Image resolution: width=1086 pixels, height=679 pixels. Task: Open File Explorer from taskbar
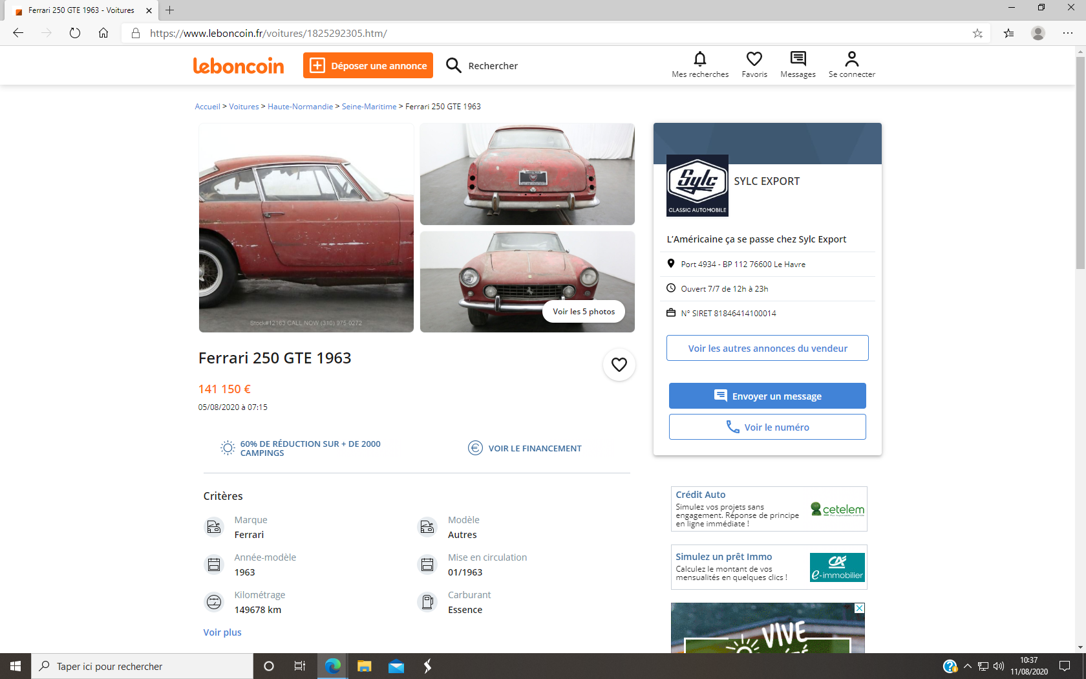click(x=365, y=666)
